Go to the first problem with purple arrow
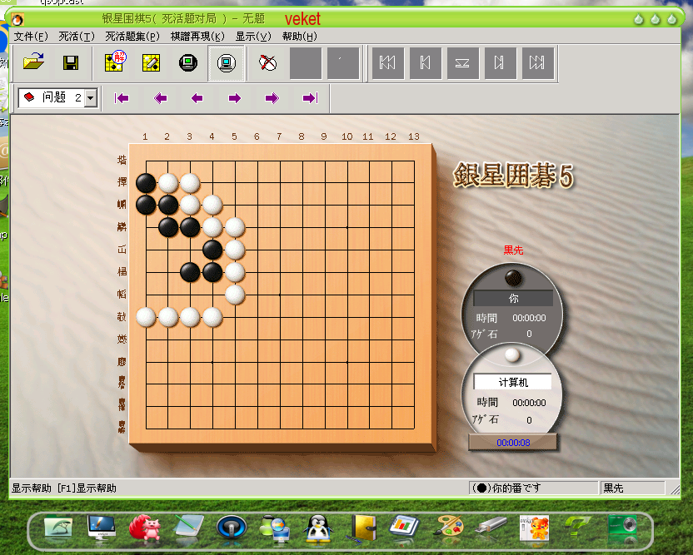The image size is (693, 555). (122, 98)
